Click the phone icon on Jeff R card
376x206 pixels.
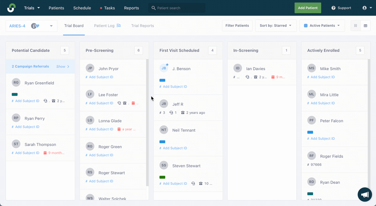point(183,113)
